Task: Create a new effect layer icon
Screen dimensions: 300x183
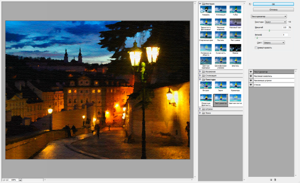Action: [271, 179]
